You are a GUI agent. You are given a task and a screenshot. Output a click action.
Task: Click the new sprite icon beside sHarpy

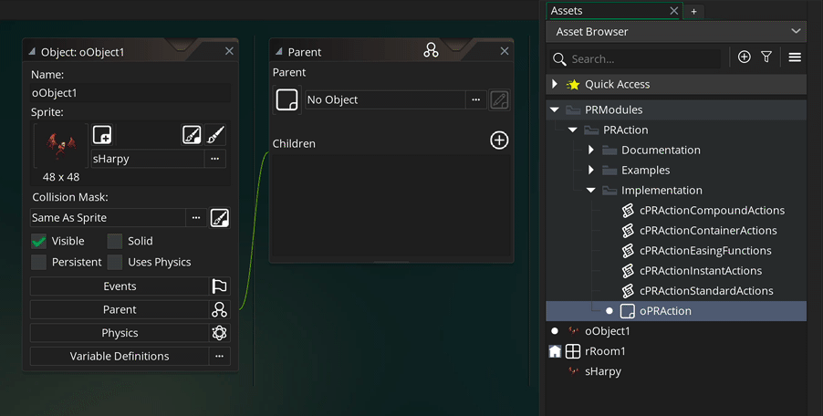pos(102,135)
